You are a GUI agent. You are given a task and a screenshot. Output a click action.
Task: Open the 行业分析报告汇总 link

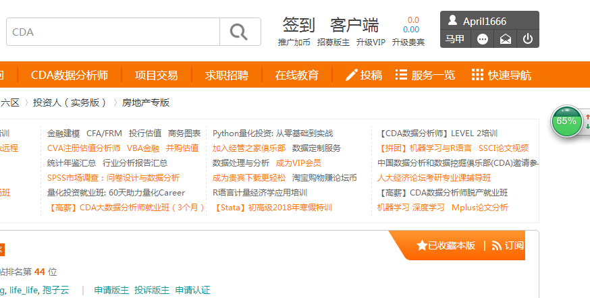tap(135, 163)
